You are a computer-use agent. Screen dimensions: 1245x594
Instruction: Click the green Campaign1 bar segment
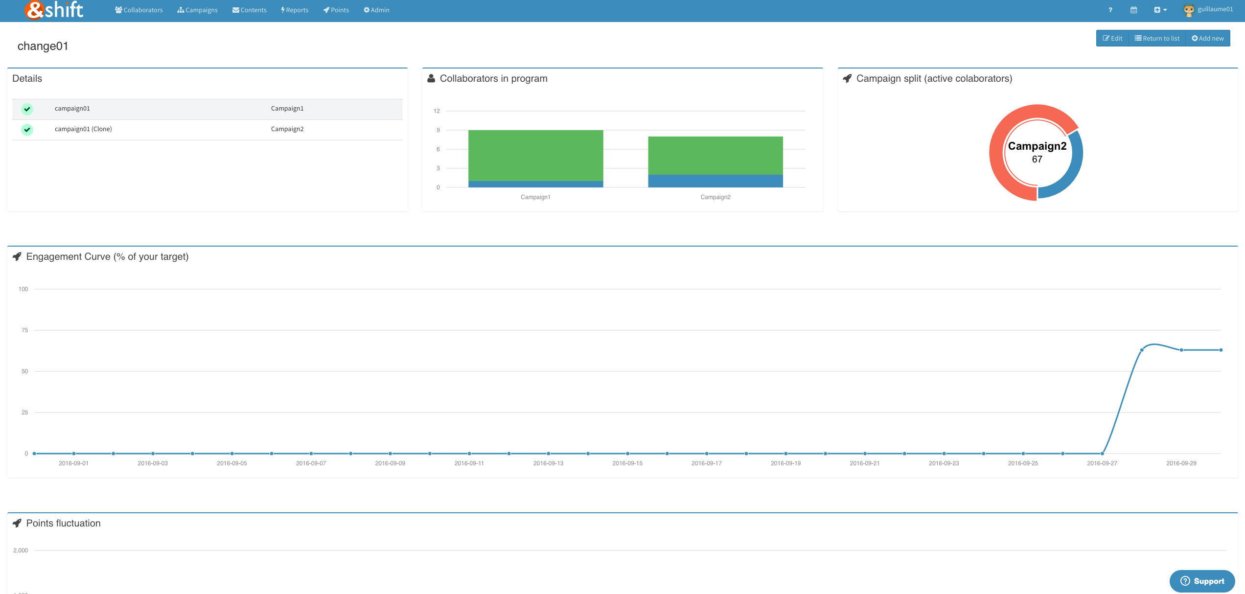tap(535, 156)
